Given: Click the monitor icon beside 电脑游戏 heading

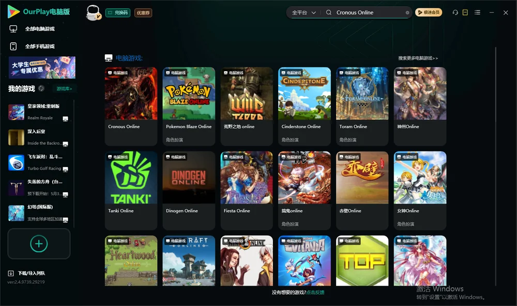Looking at the screenshot, I should (109, 58).
